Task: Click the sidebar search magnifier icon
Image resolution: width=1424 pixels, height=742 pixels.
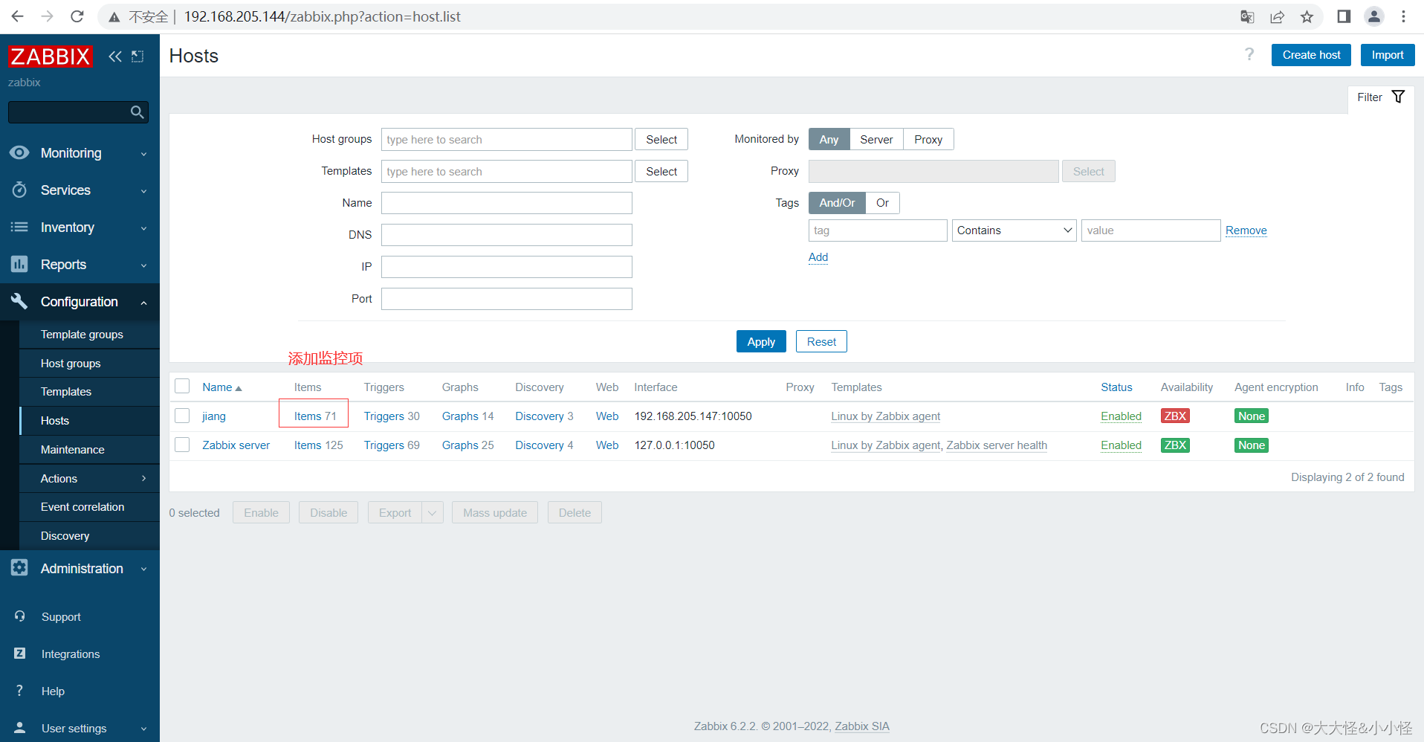Action: pyautogui.click(x=137, y=112)
